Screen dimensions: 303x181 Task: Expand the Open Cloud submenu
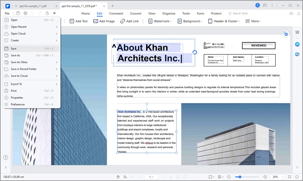(x=32, y=34)
